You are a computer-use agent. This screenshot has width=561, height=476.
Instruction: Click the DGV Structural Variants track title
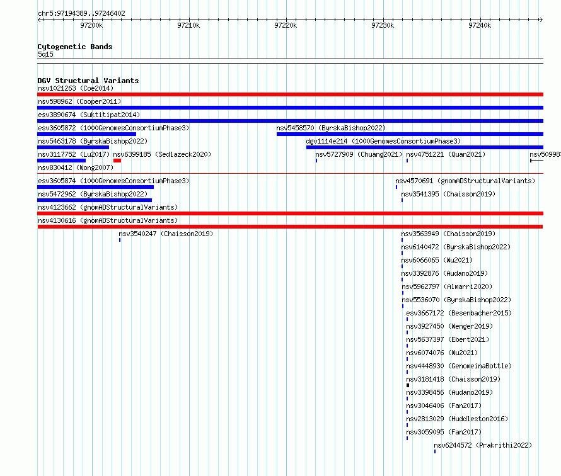point(88,81)
